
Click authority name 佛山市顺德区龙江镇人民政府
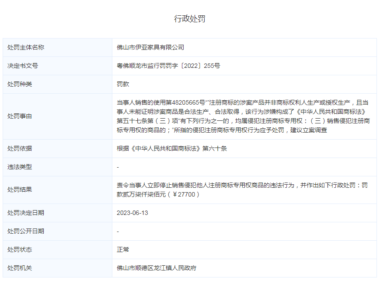click(x=157, y=268)
